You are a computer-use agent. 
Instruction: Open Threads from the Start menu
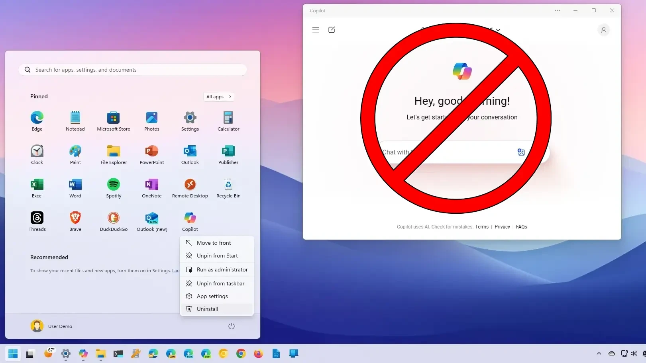coord(37,218)
